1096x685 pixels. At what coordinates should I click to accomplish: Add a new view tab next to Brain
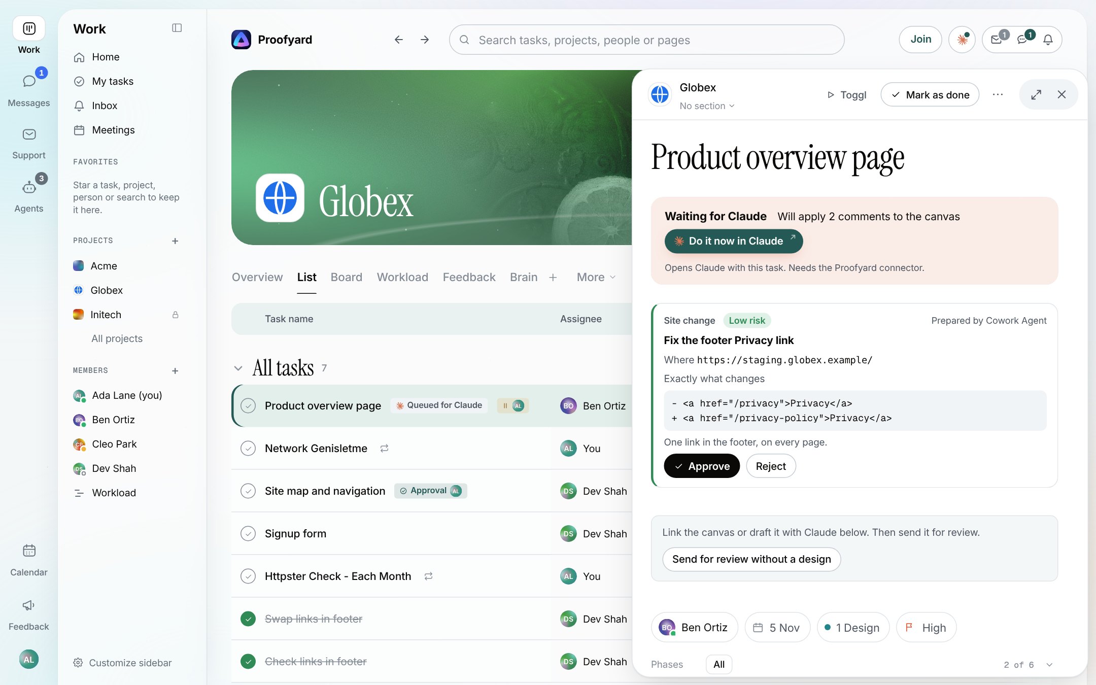(x=553, y=277)
